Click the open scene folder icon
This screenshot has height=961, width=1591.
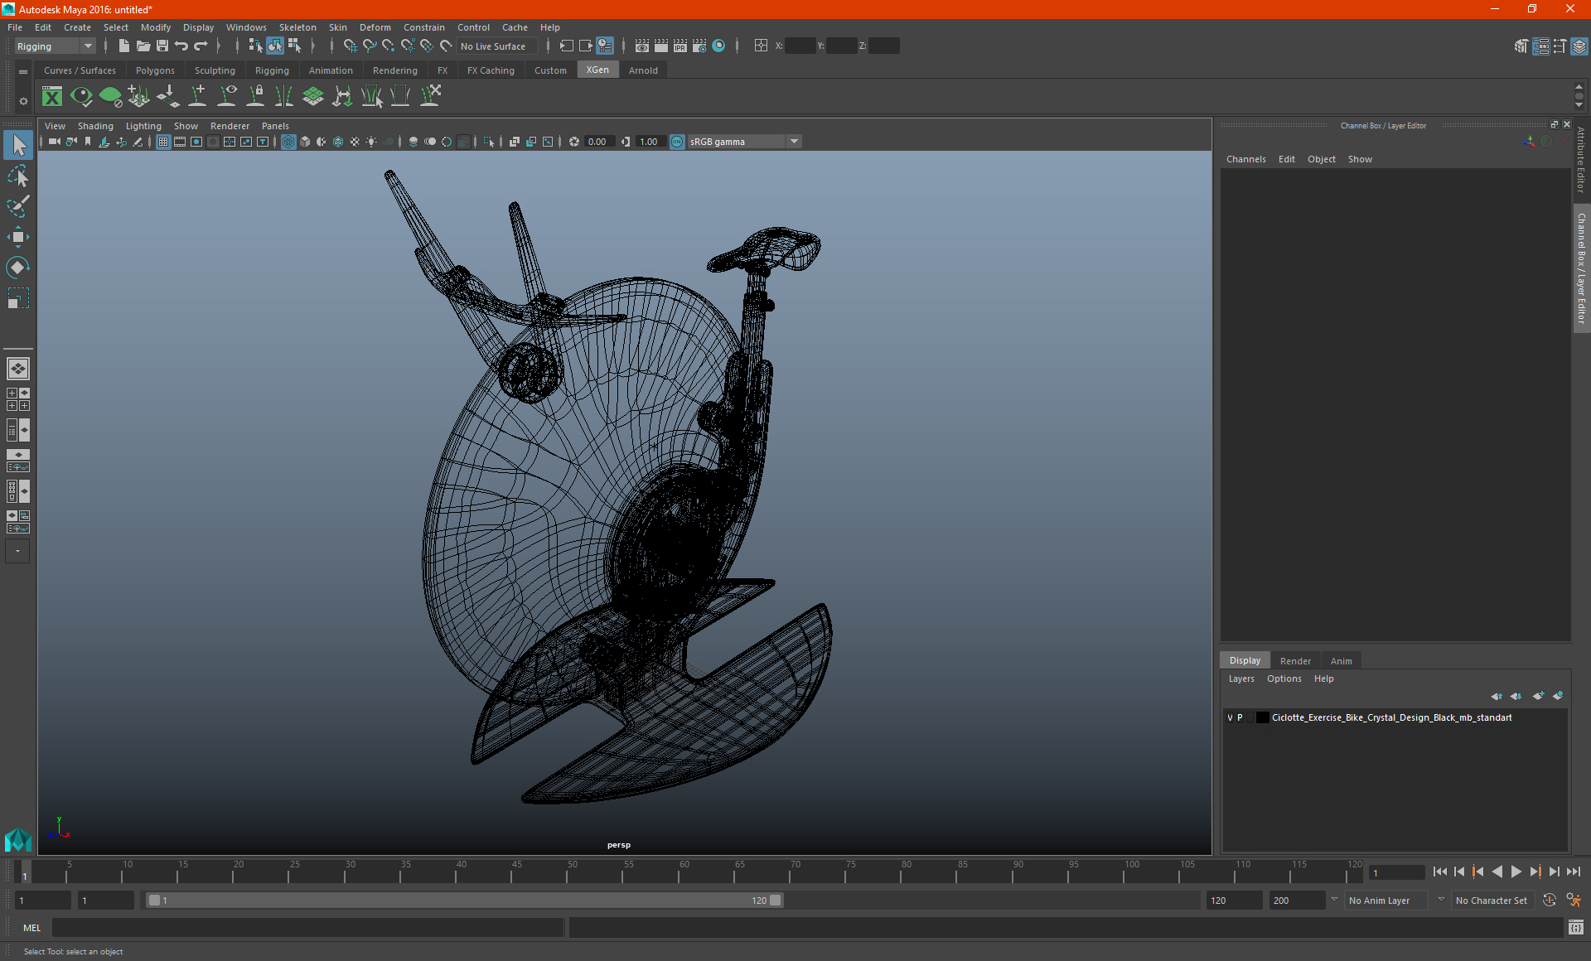pos(143,46)
